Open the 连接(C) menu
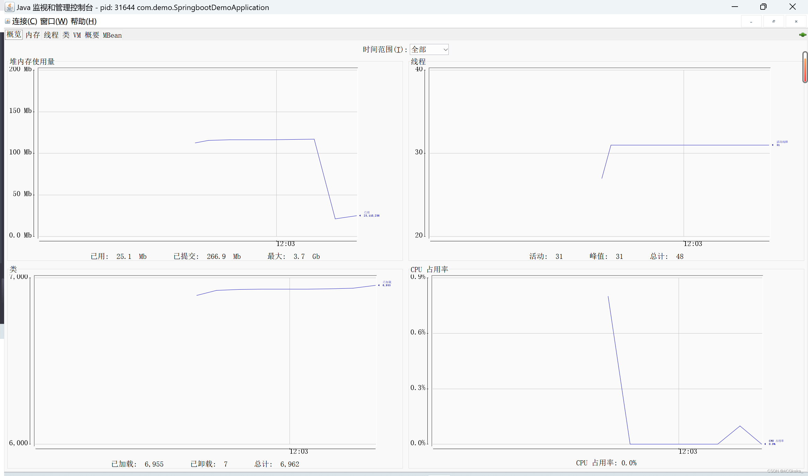 pos(24,21)
